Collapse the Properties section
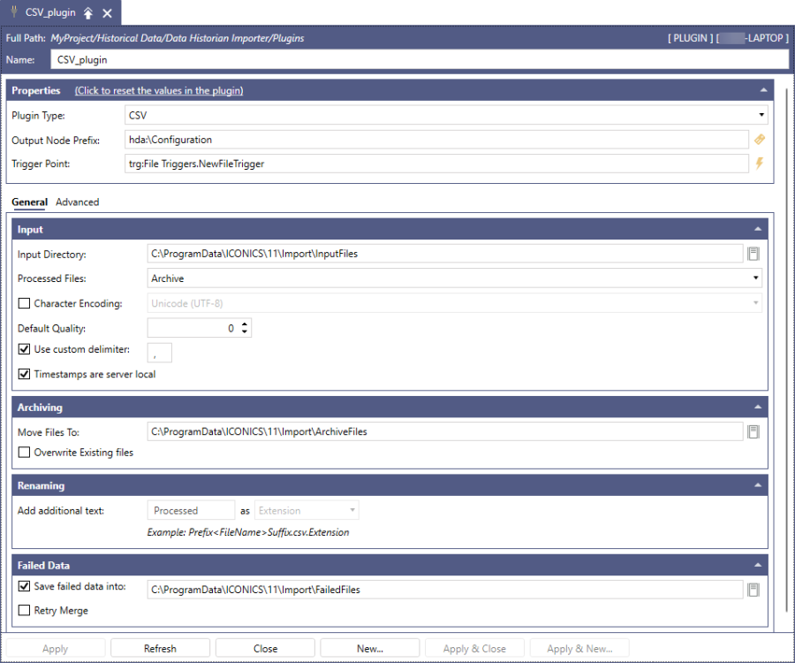 click(x=763, y=90)
